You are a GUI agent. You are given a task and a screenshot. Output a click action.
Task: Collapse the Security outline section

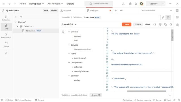coord(69,76)
